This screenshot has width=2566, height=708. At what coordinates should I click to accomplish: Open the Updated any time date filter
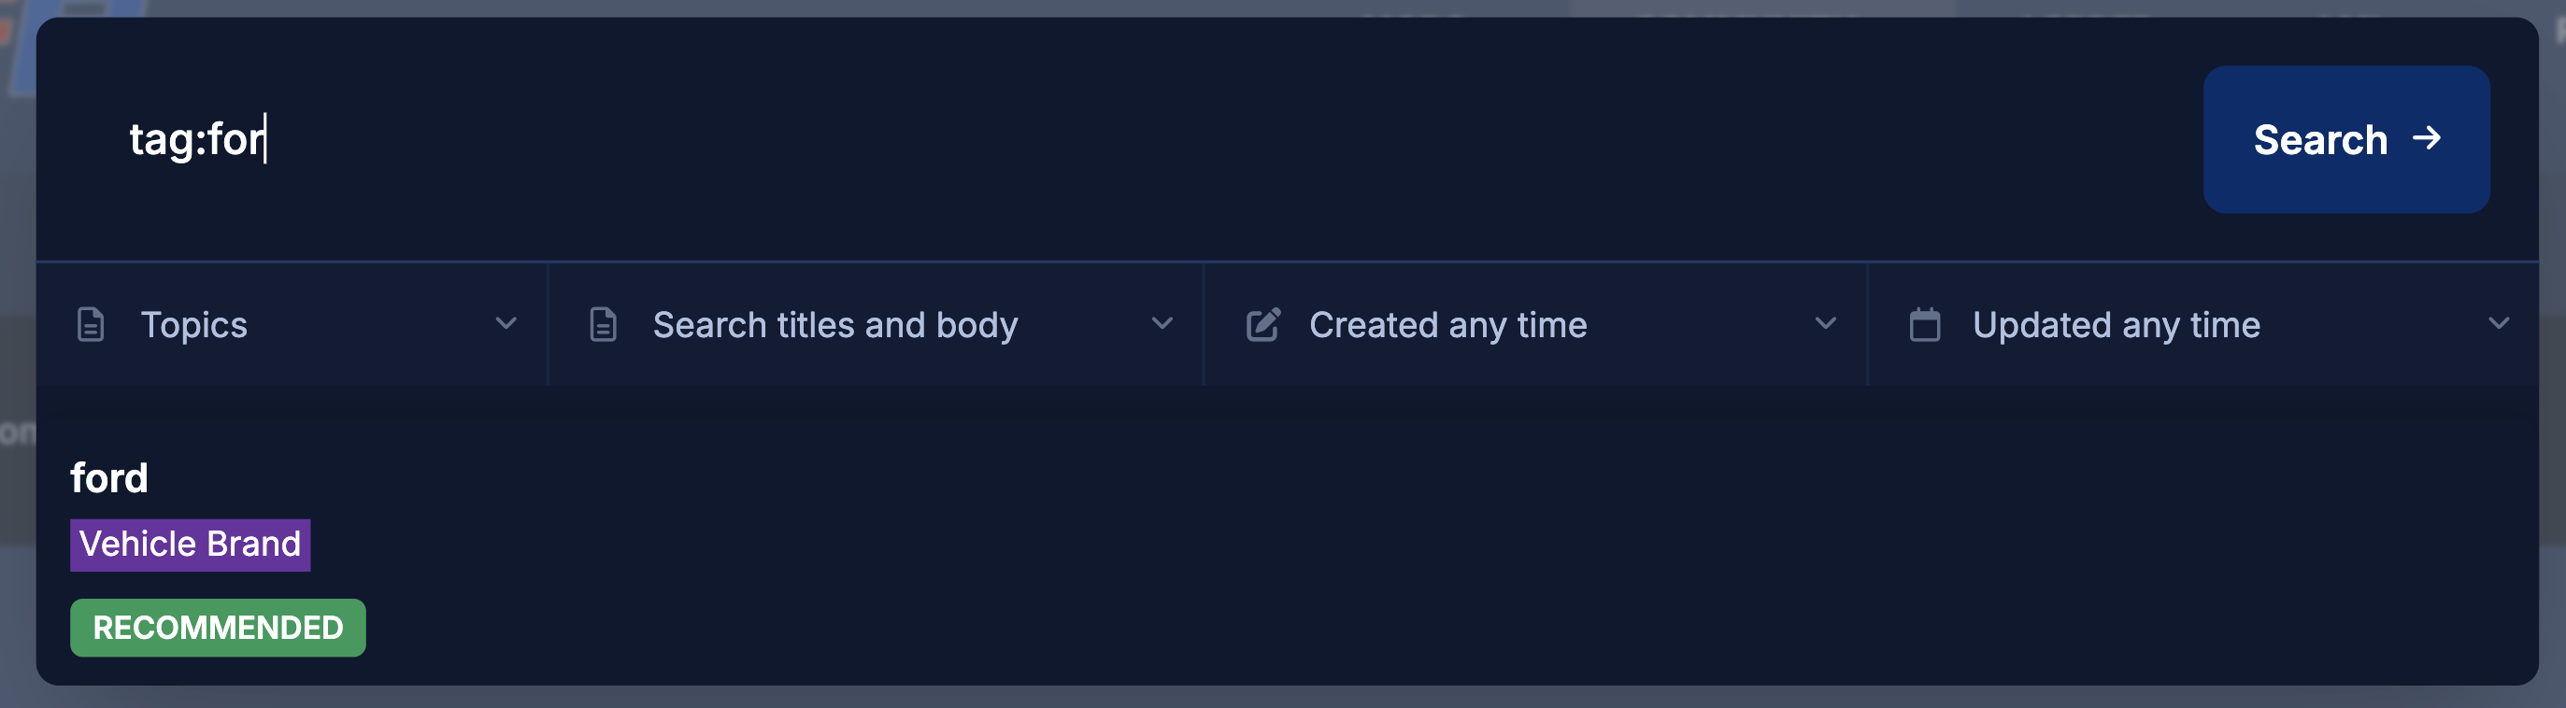click(2116, 325)
